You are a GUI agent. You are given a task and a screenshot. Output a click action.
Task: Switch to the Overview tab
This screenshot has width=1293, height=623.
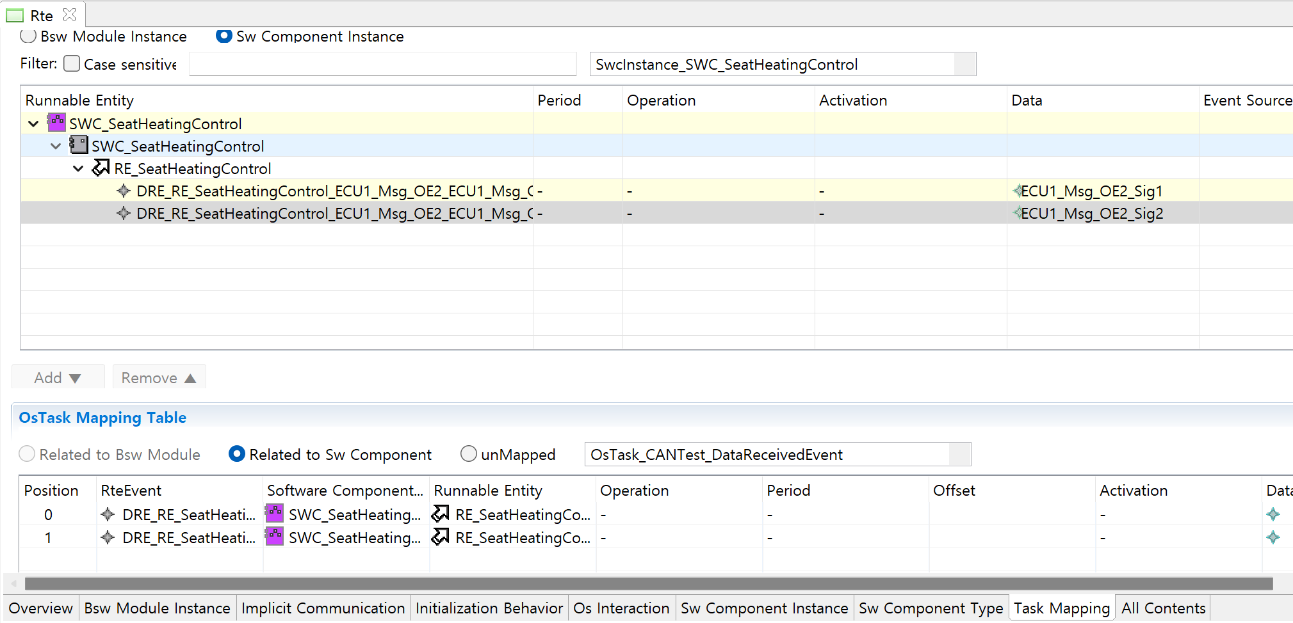point(41,608)
